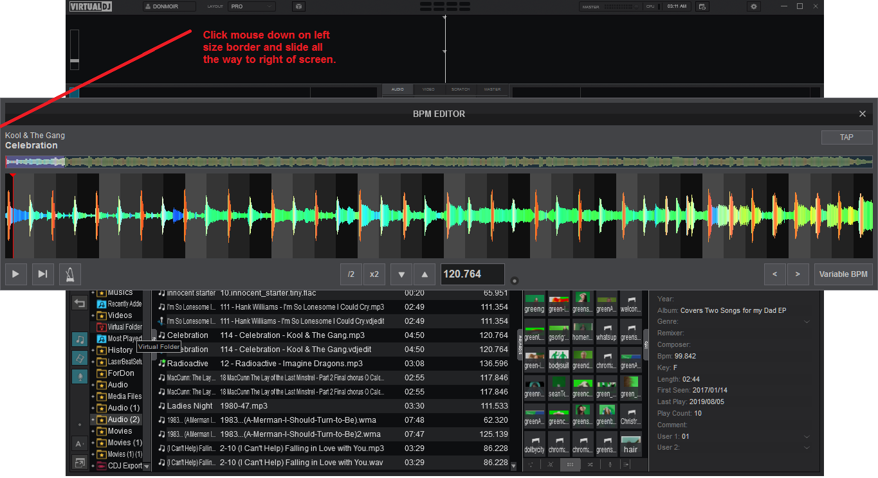Open the 'bodysuit' video thumbnail
This screenshot has height=478, width=878.
558,358
